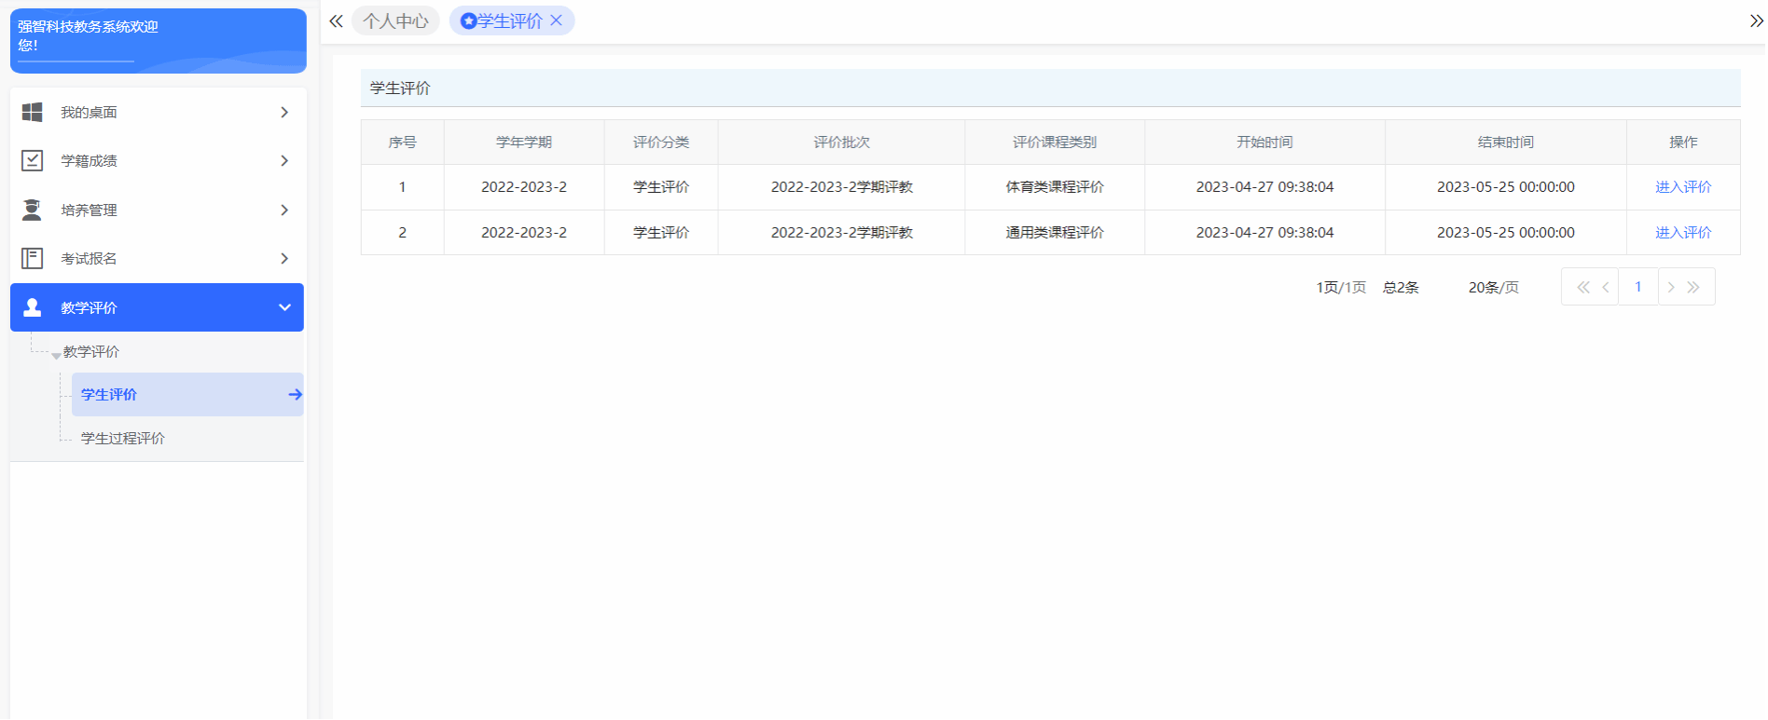Screen dimensions: 1768x720
Task: Close the 学生评价 tab
Action: click(x=557, y=20)
